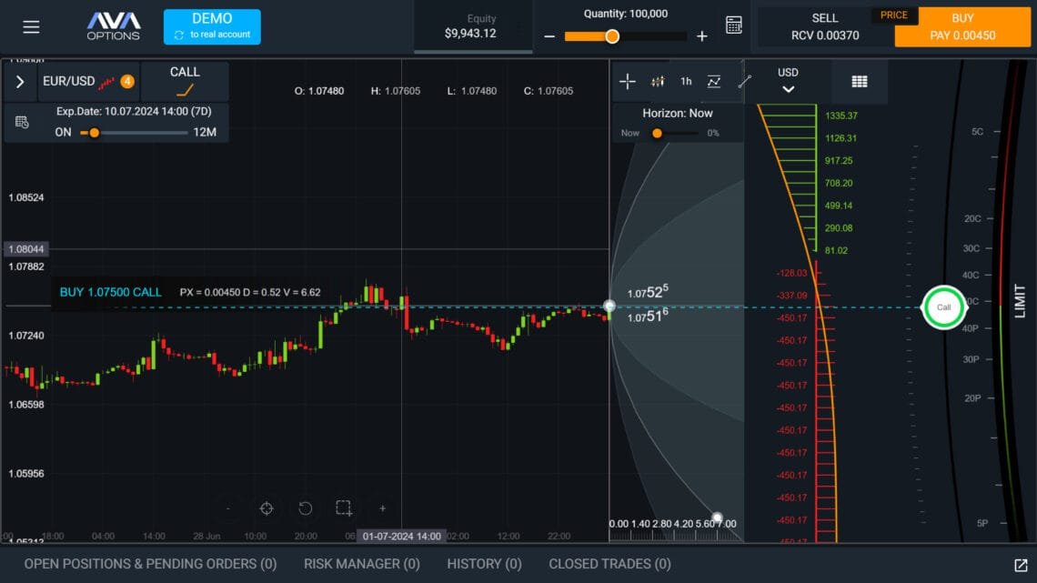Toggle the PRICE display mode on SELL button
1037x583 pixels.
click(x=893, y=15)
